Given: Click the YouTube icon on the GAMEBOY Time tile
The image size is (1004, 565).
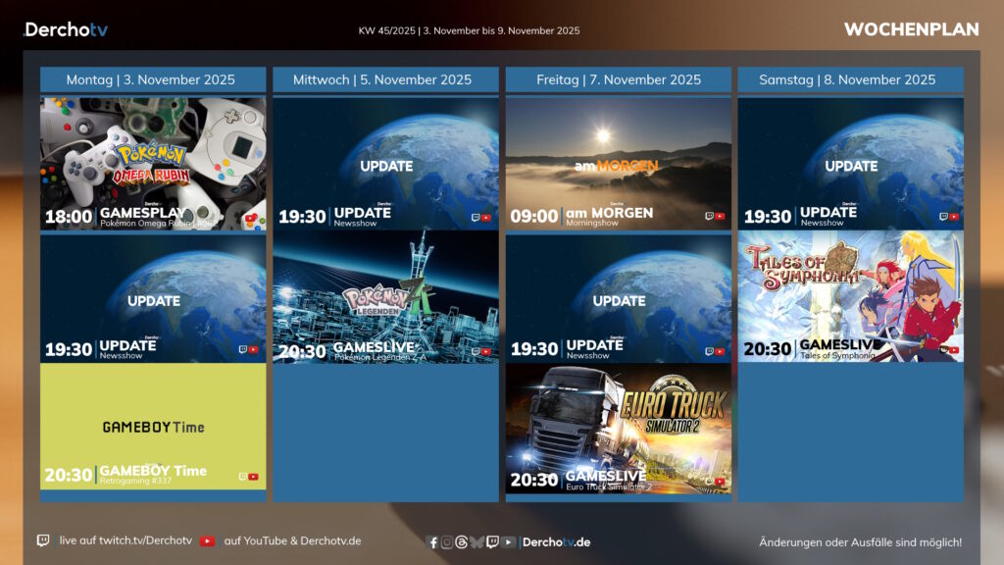Looking at the screenshot, I should click(x=254, y=477).
